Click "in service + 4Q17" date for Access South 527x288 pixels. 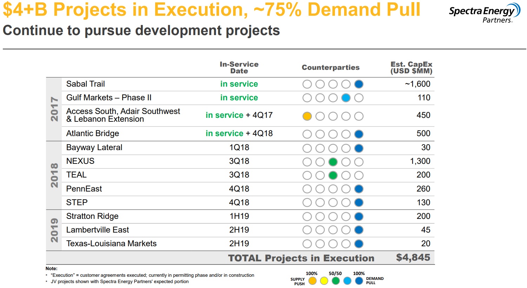click(x=239, y=115)
